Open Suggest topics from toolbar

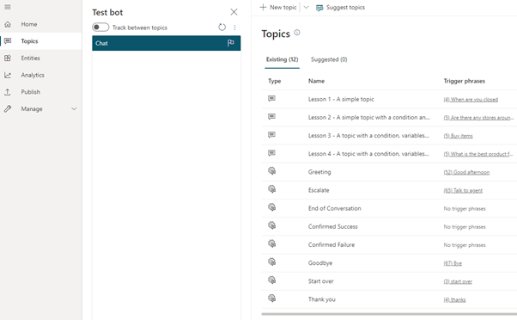(341, 7)
